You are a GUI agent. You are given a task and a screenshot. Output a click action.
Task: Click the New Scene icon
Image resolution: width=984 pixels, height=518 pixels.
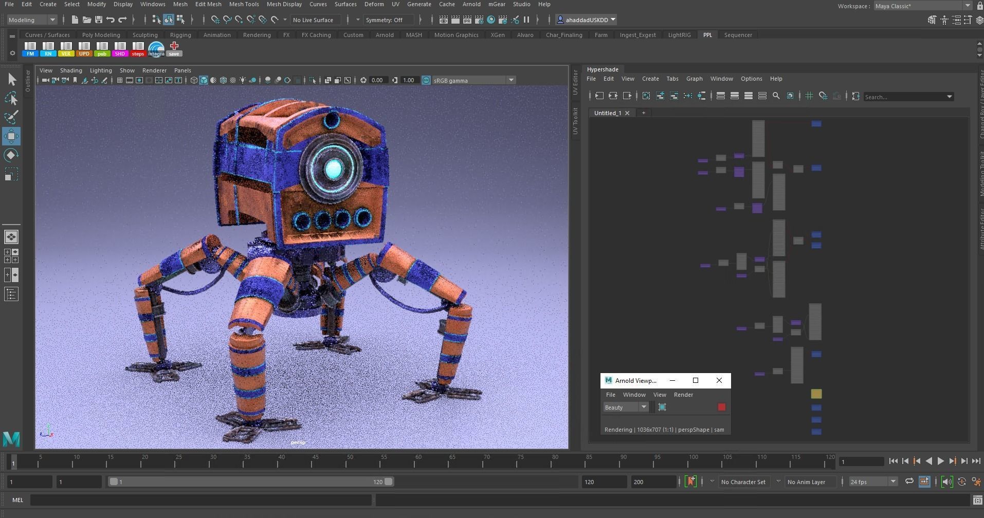point(75,20)
